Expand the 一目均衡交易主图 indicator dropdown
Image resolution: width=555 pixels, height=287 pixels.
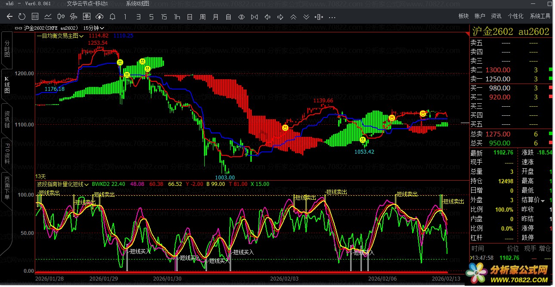tap(81, 36)
